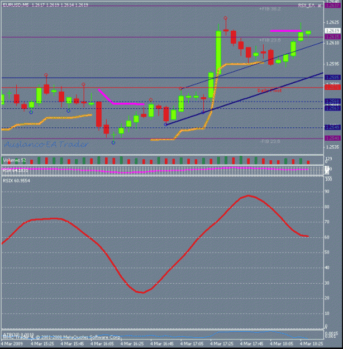Image resolution: width=343 pixels, height=349 pixels.
Task: Click the 4 Mar 16:05 time label
Action: point(102,343)
